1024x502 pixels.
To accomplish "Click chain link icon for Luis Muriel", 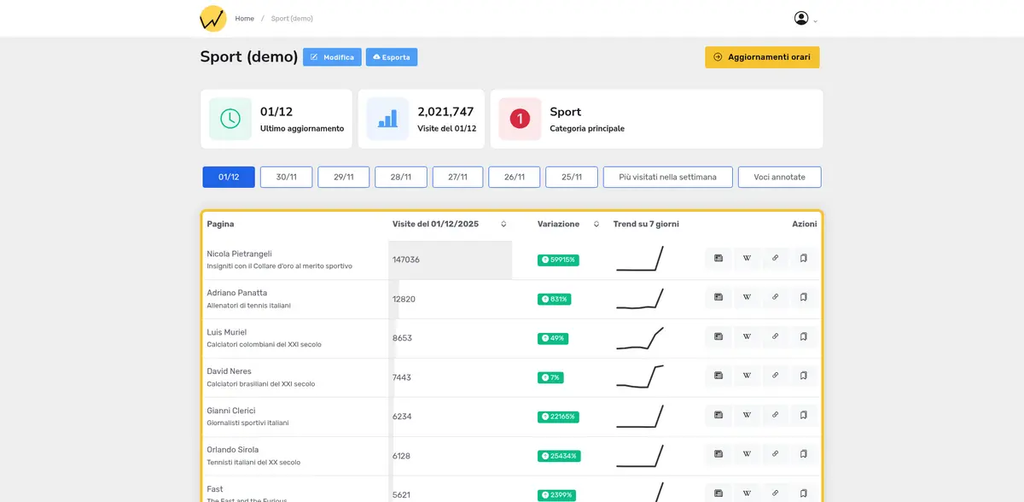I will 775,337.
